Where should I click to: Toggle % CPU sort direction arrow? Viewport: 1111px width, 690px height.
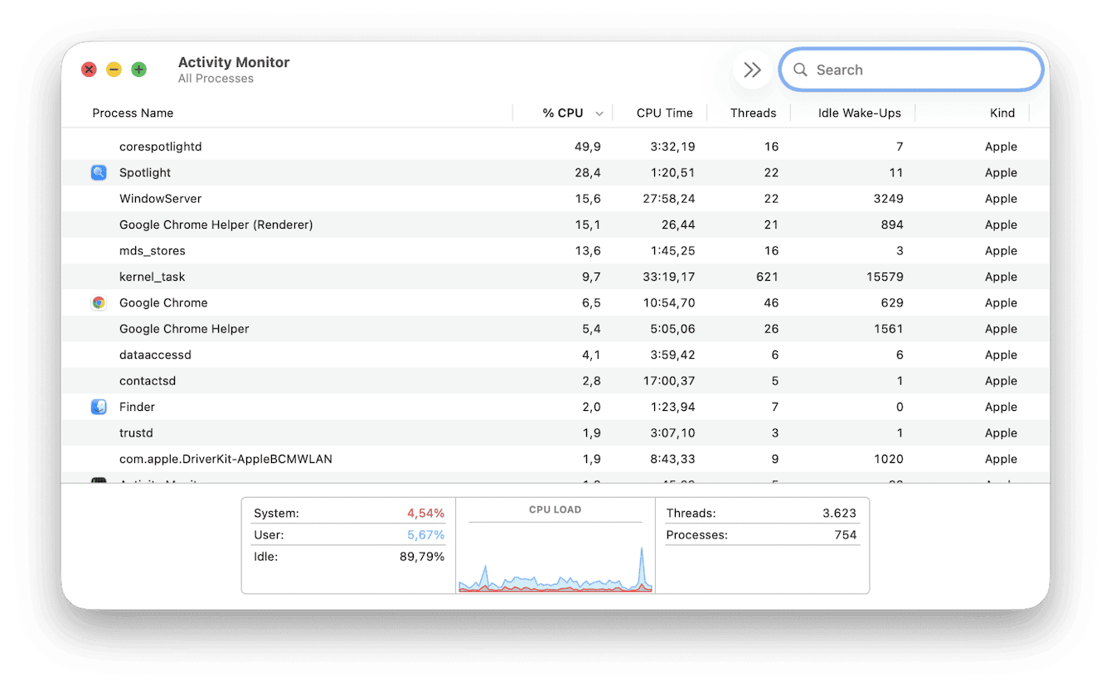(599, 113)
